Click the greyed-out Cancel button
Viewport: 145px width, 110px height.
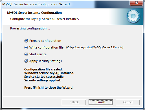tap(128, 102)
